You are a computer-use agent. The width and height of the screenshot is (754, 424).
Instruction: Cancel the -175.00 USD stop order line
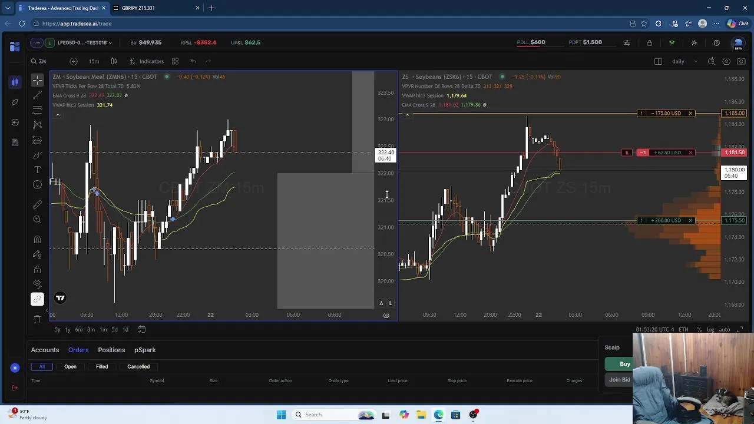point(690,113)
